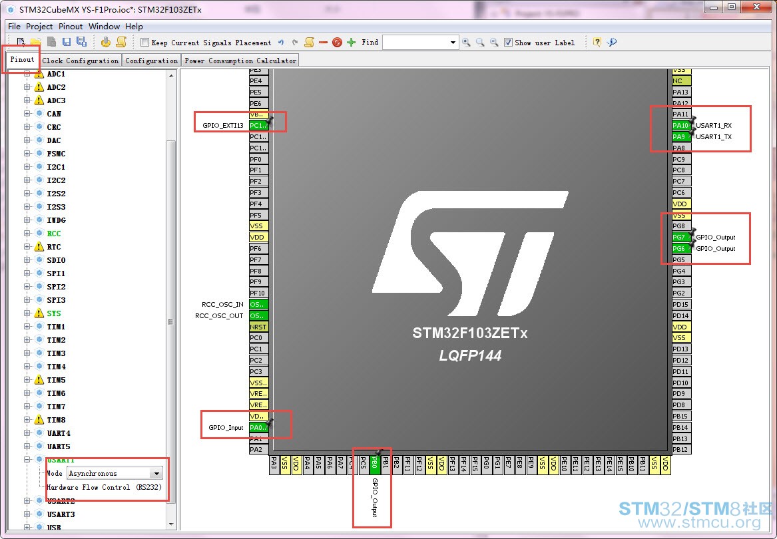Select the IWDG tree item

[x=56, y=220]
